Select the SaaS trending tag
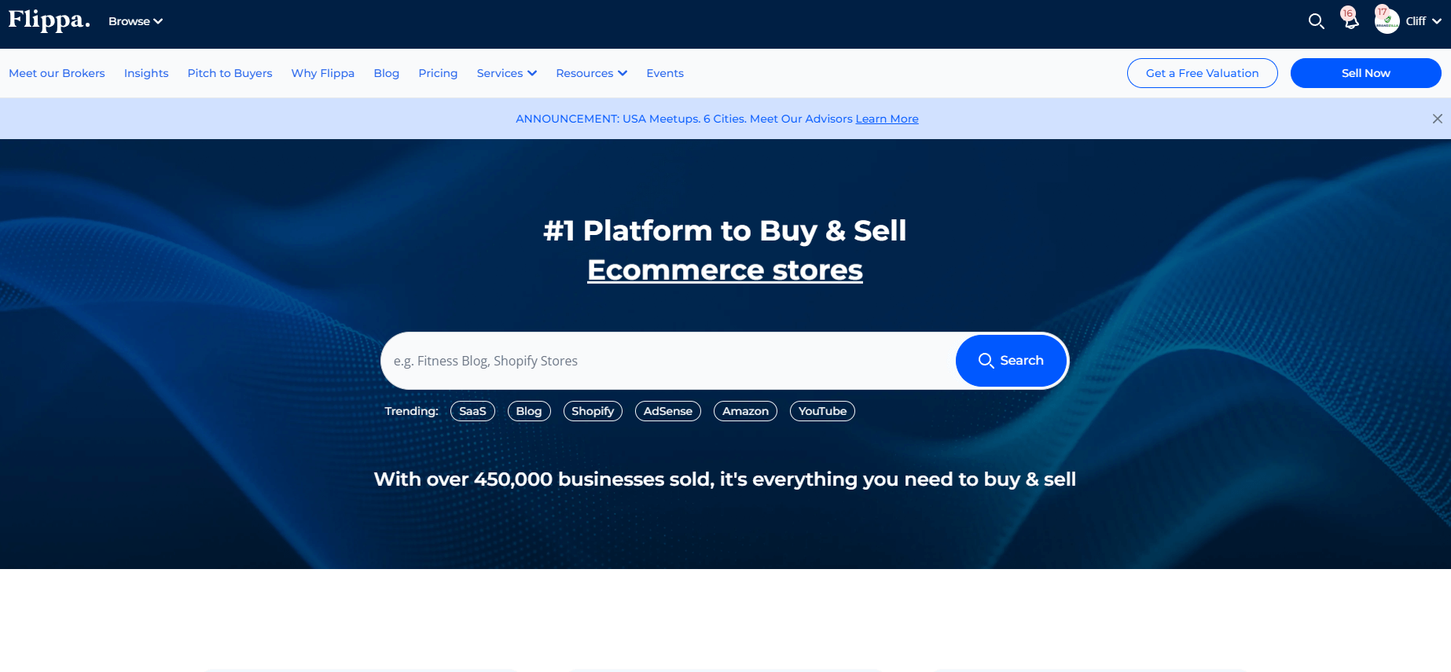Image resolution: width=1451 pixels, height=672 pixels. click(472, 411)
